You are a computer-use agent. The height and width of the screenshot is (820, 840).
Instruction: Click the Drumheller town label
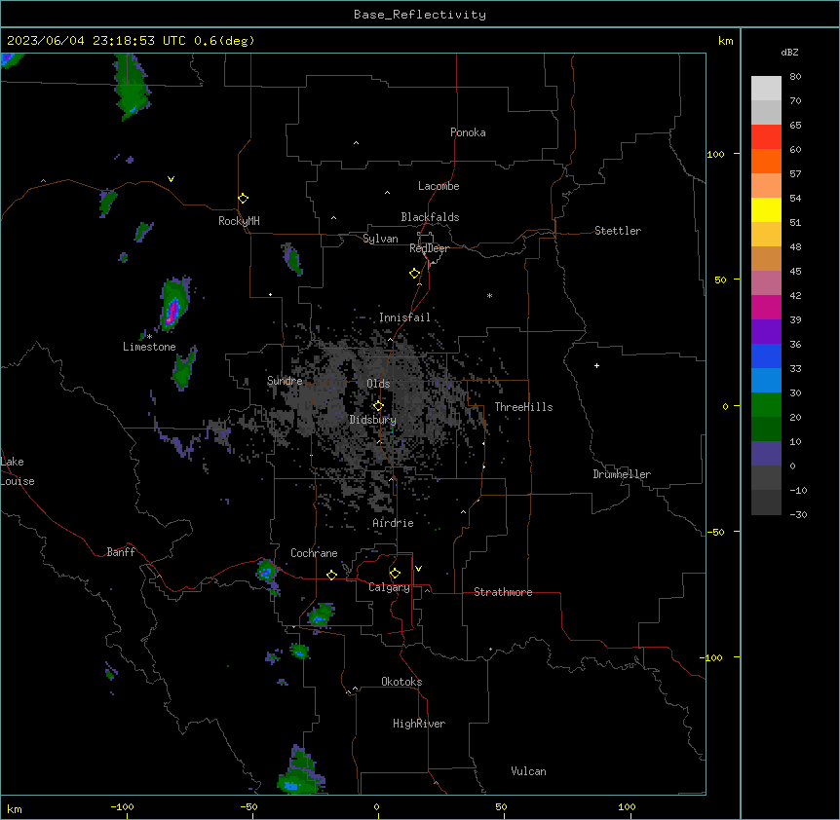(622, 474)
